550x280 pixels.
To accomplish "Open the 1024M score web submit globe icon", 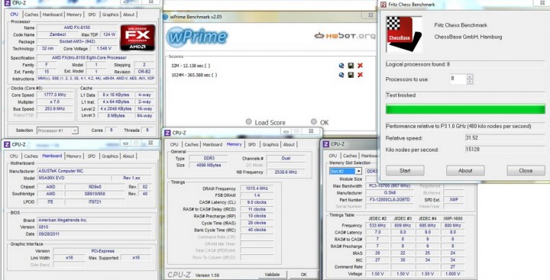I will coord(341,75).
